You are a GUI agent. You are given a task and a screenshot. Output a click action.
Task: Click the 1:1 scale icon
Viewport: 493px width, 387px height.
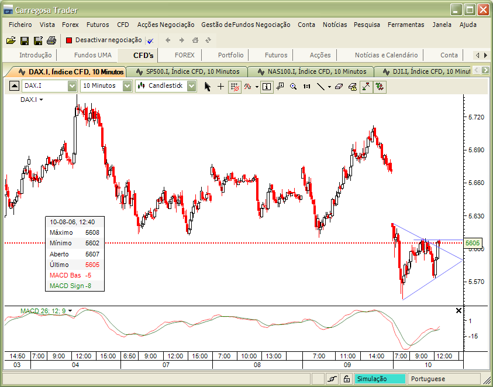tap(307, 86)
